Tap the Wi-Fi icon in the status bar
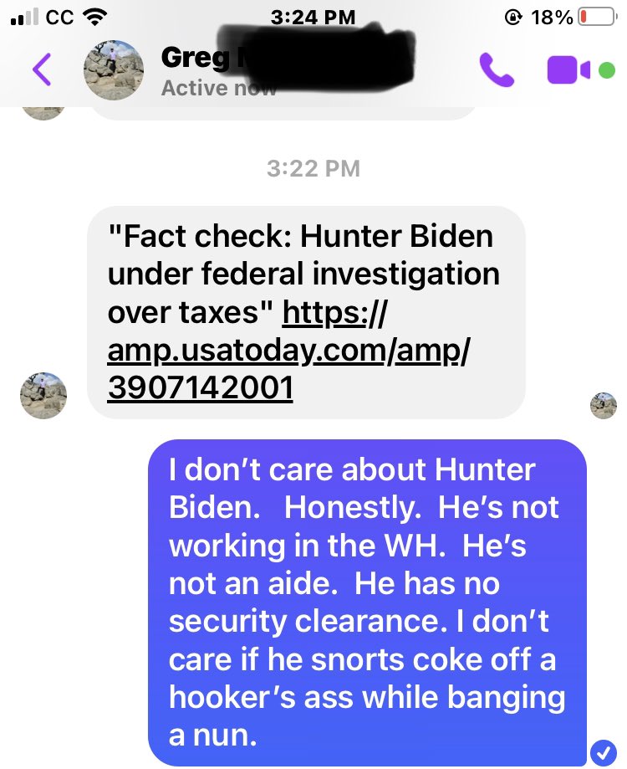Viewport: 627px width, 769px height. 95,18
